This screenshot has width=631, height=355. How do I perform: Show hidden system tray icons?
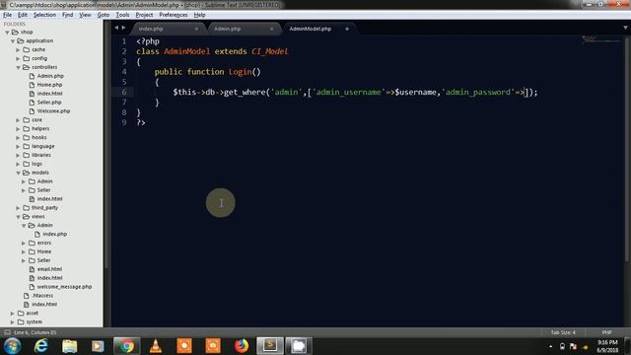point(551,346)
